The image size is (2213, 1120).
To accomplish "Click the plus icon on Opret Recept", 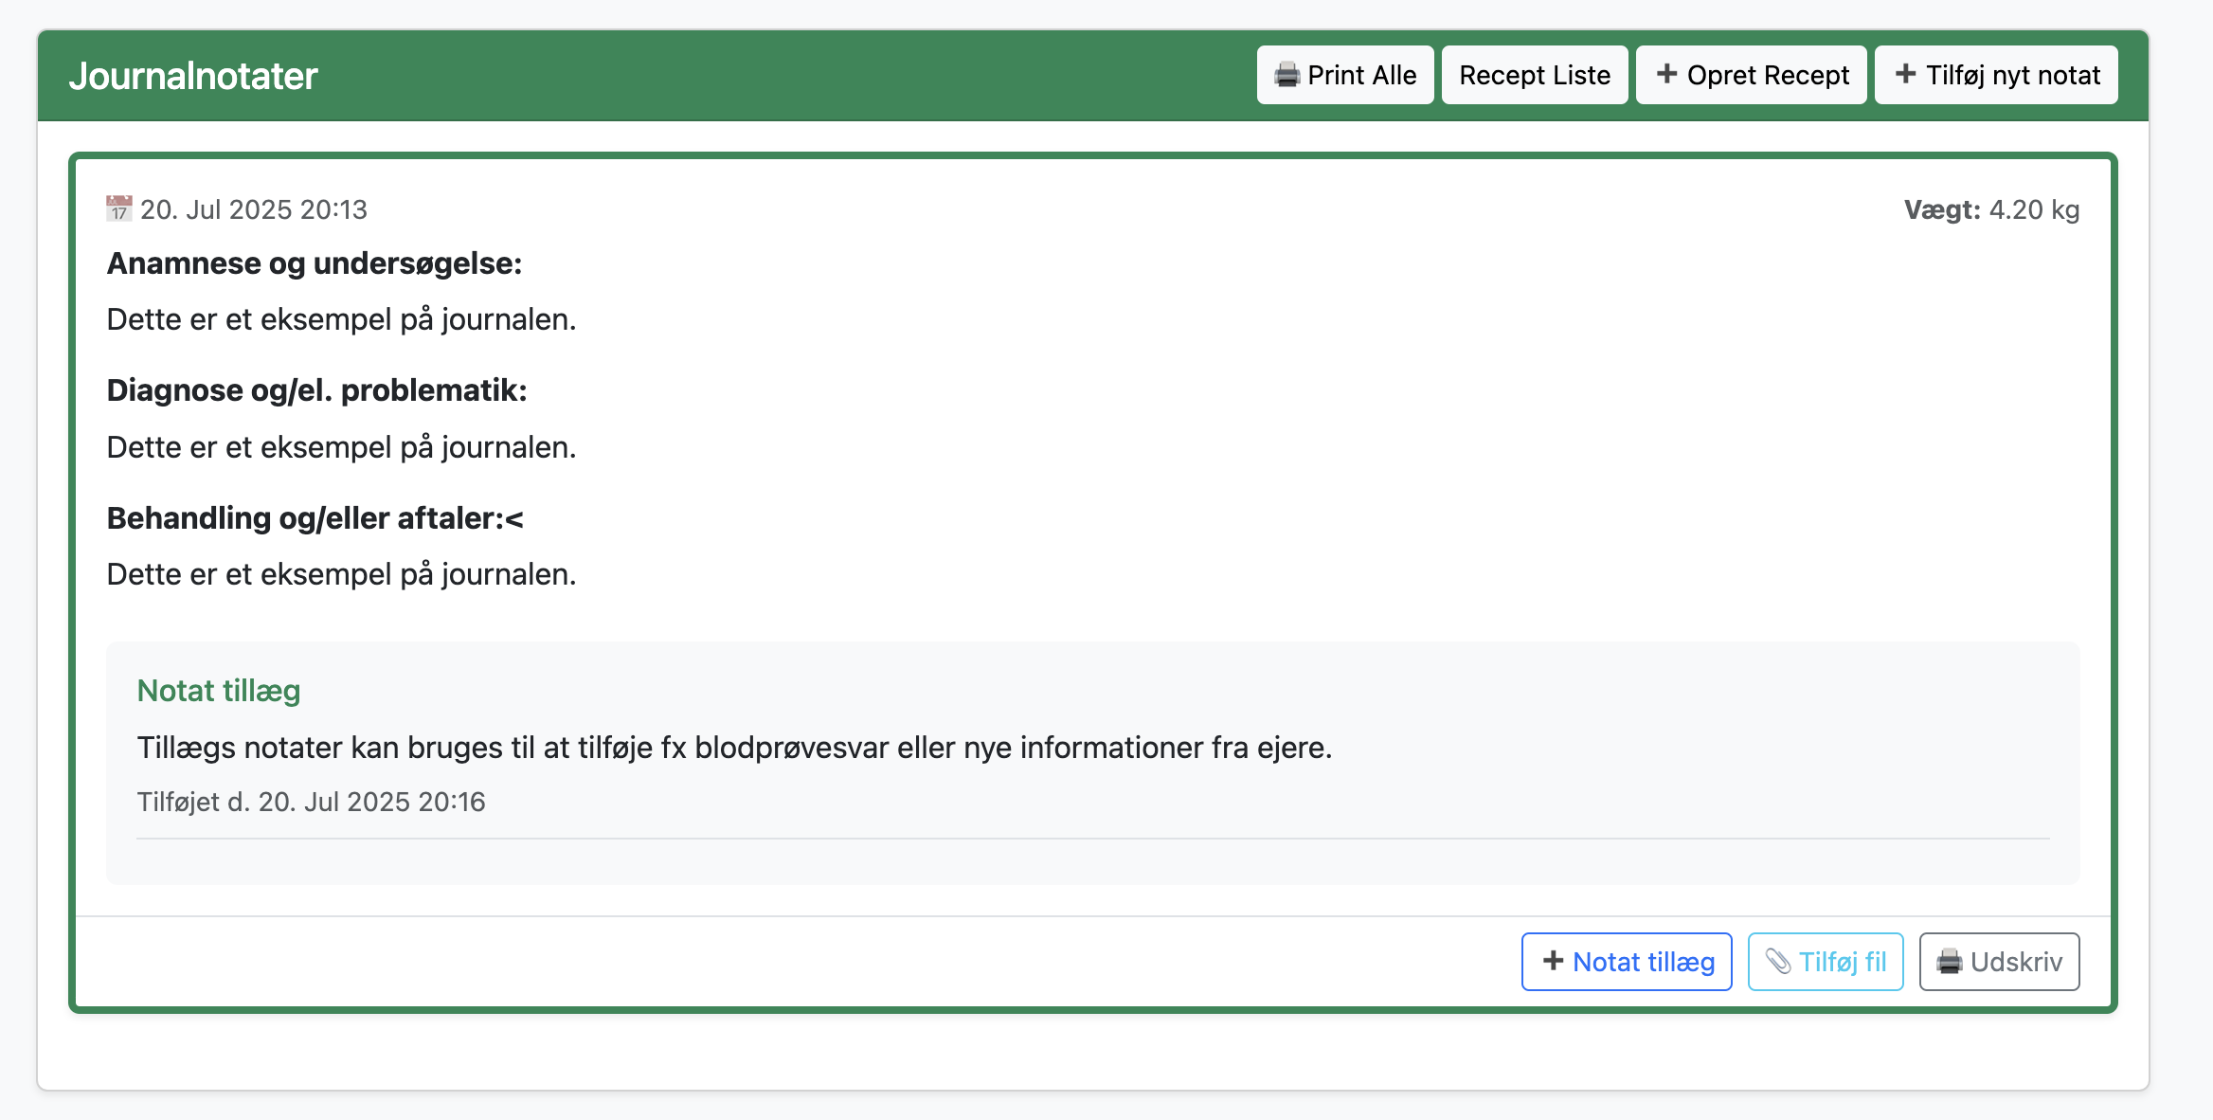I will pos(1667,74).
